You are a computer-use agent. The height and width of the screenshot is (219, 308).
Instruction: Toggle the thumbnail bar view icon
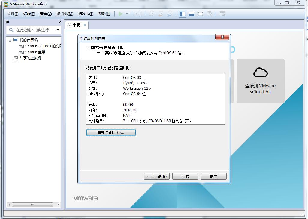click(192, 14)
